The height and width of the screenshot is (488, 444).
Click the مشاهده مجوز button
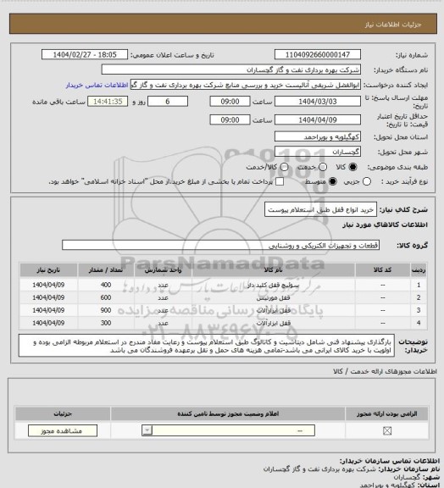click(x=63, y=430)
